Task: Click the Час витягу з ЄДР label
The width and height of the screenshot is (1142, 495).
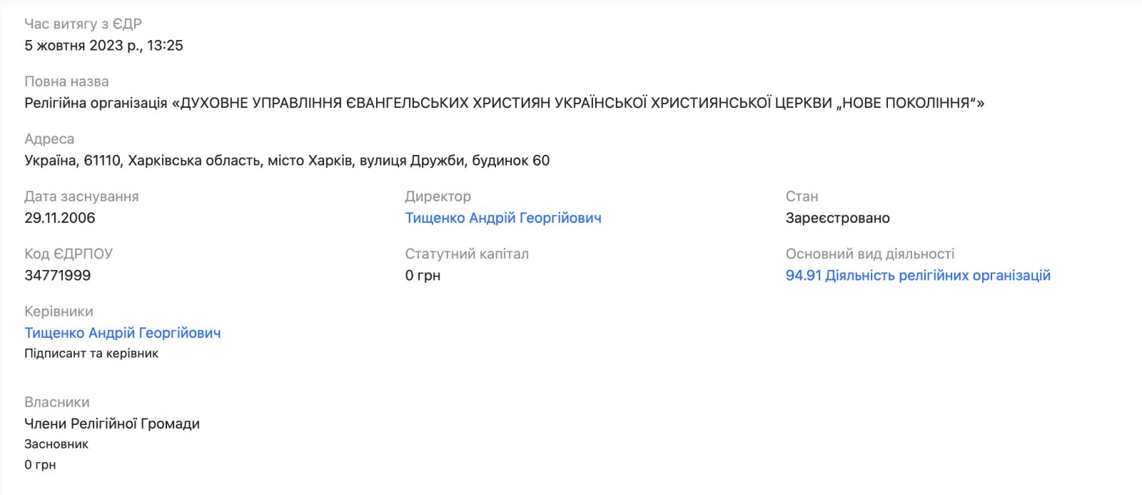Action: (83, 24)
